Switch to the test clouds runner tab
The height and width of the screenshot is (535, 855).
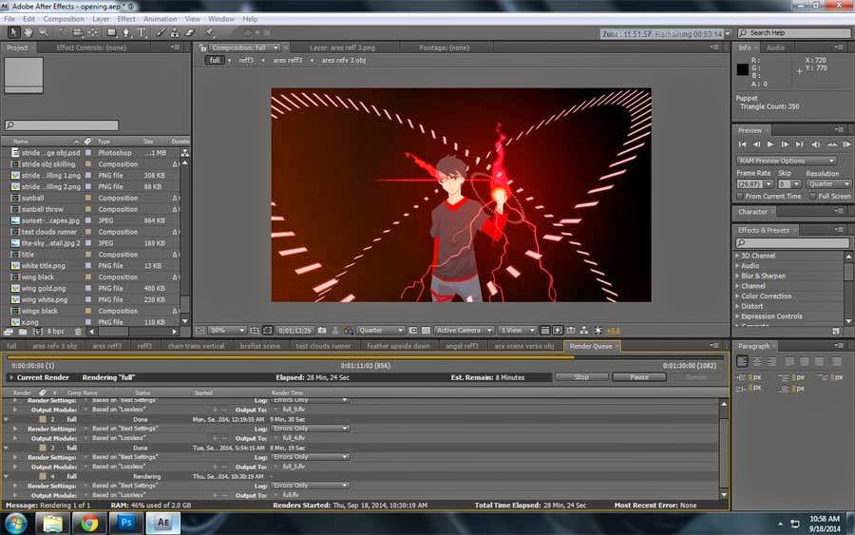coord(323,346)
